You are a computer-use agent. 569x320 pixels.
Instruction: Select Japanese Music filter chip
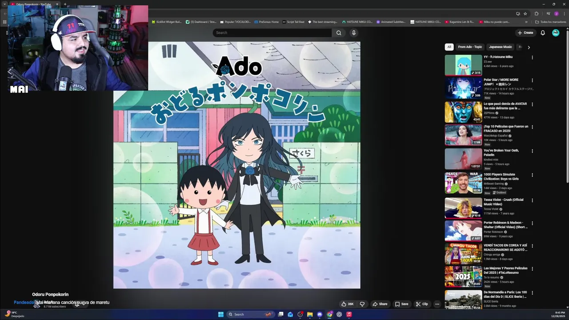pos(501,47)
